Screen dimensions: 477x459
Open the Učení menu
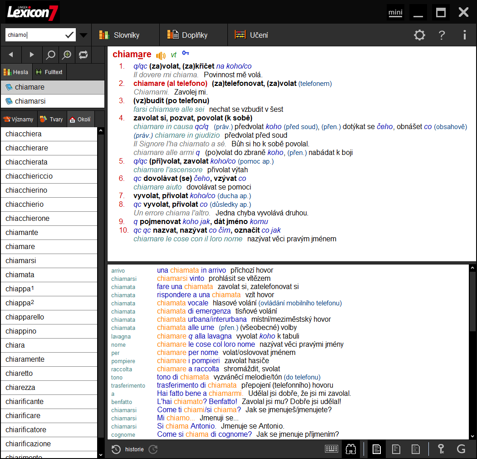(x=251, y=35)
